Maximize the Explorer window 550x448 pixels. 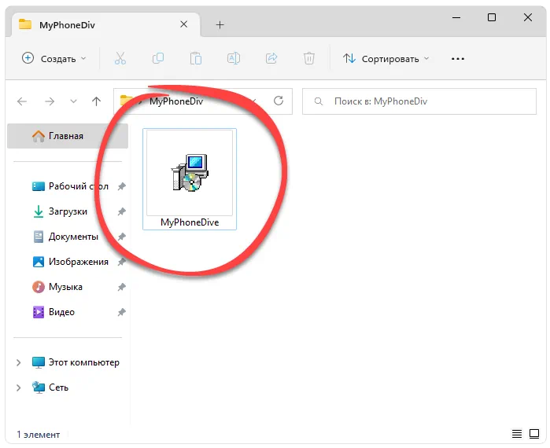(492, 17)
